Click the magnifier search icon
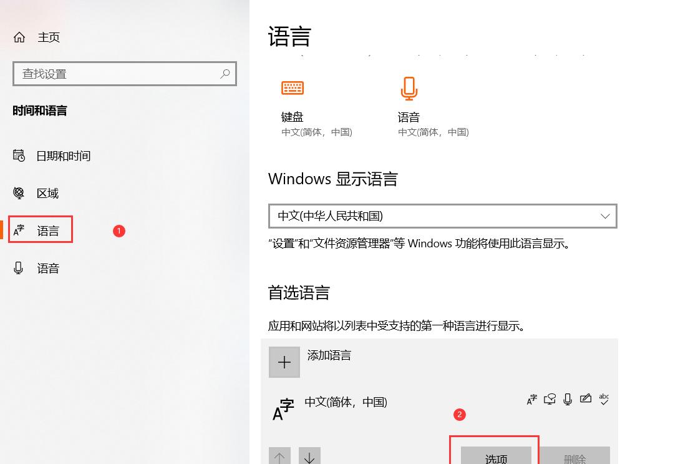The height and width of the screenshot is (464, 678). point(225,74)
